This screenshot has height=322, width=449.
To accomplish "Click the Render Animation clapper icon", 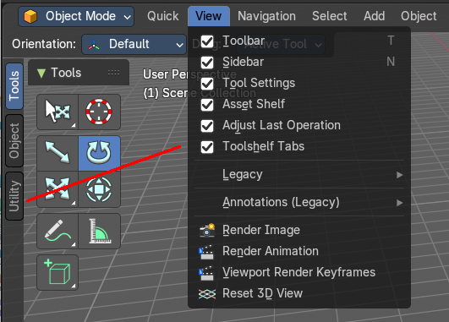I will pyautogui.click(x=206, y=251).
